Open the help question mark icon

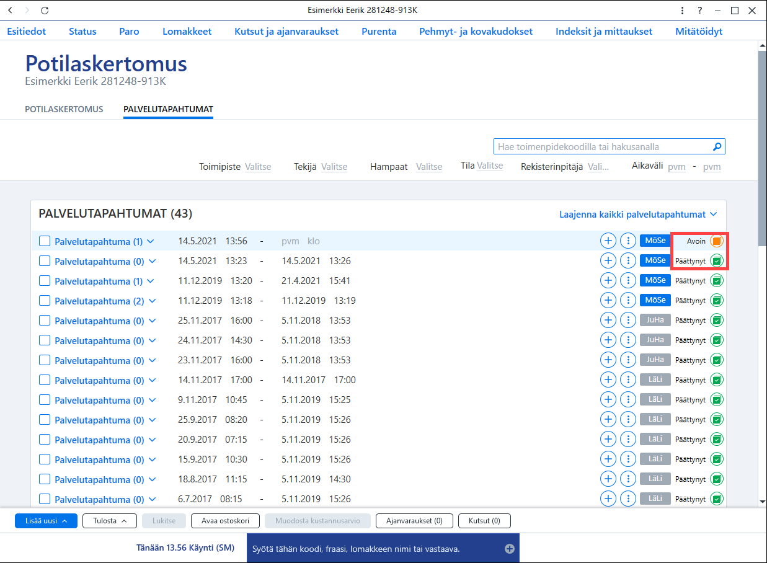coord(700,11)
